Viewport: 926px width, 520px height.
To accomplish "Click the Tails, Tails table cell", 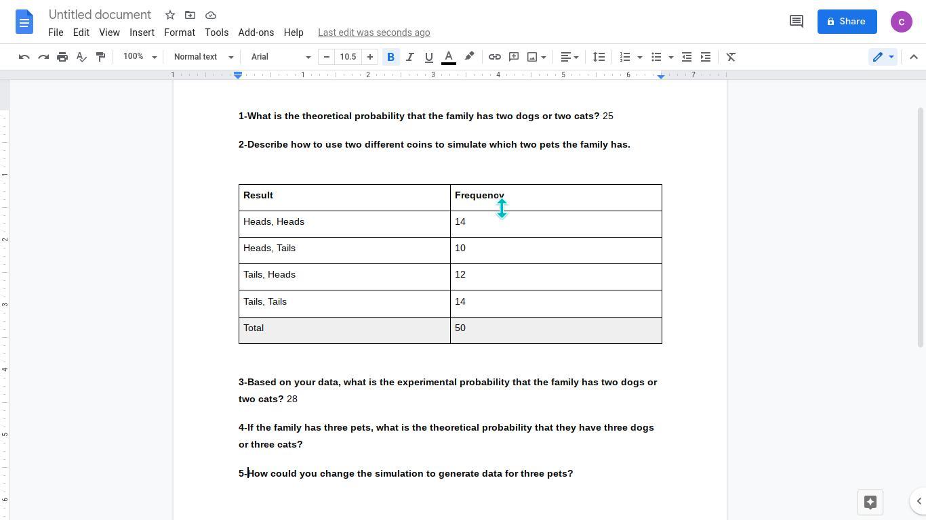I will [344, 303].
